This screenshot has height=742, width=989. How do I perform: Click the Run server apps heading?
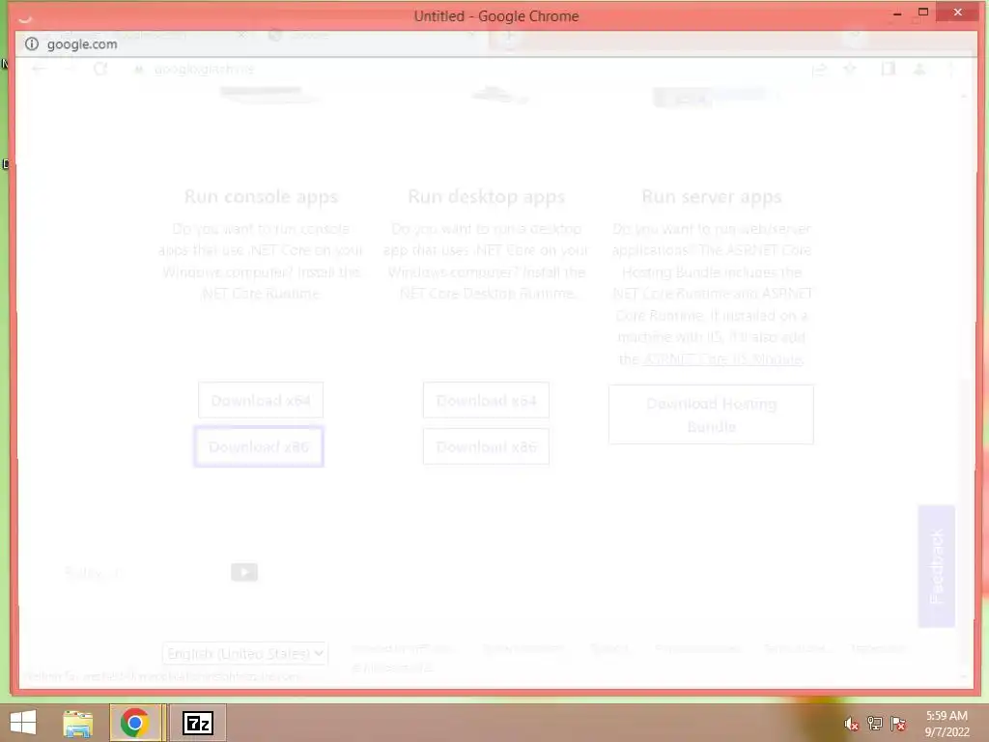click(x=712, y=197)
